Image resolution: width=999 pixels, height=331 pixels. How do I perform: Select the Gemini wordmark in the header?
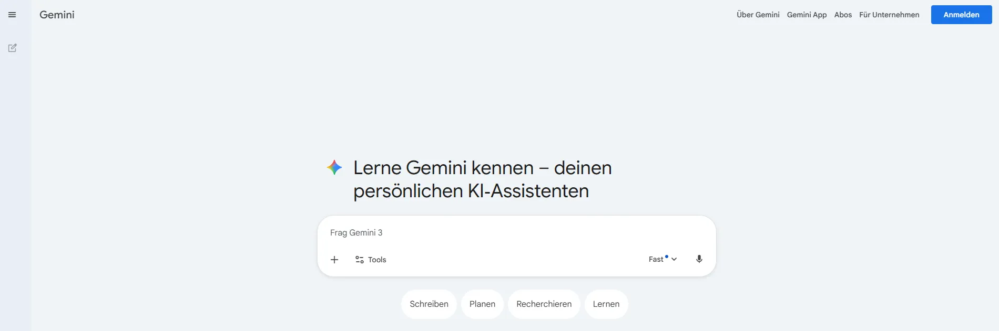click(57, 15)
